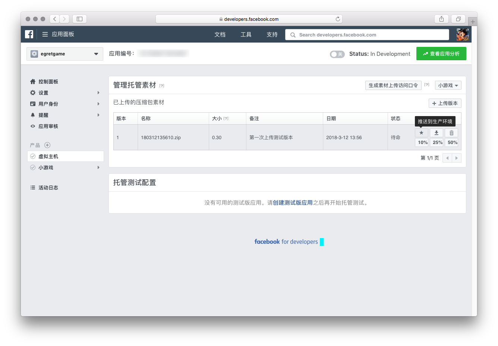Click the download icon for version 1
Screen dimensions: 498x346
[x=436, y=133]
